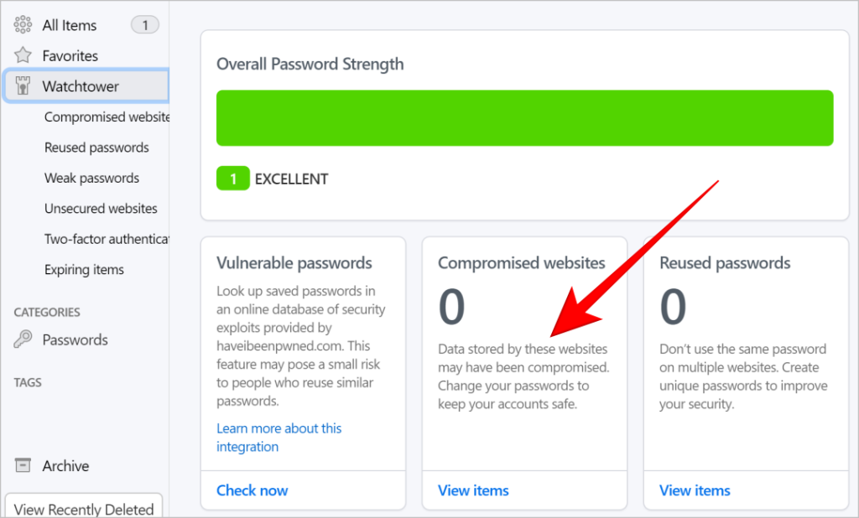This screenshot has width=859, height=518.
Task: Open Two-factor authentication in sidebar
Action: pos(107,239)
